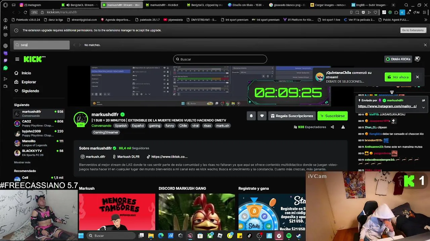
Task: Collapse chat panel toggle above pinned message
Action: coord(392,92)
